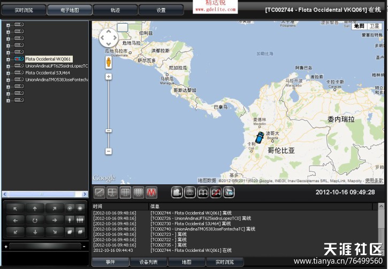
Task: Move PTZ camera left
Action: point(16,220)
